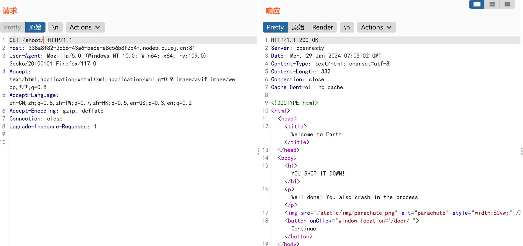Click response Connection: close header
Image resolution: width=523 pixels, height=246 pixels.
click(298, 79)
